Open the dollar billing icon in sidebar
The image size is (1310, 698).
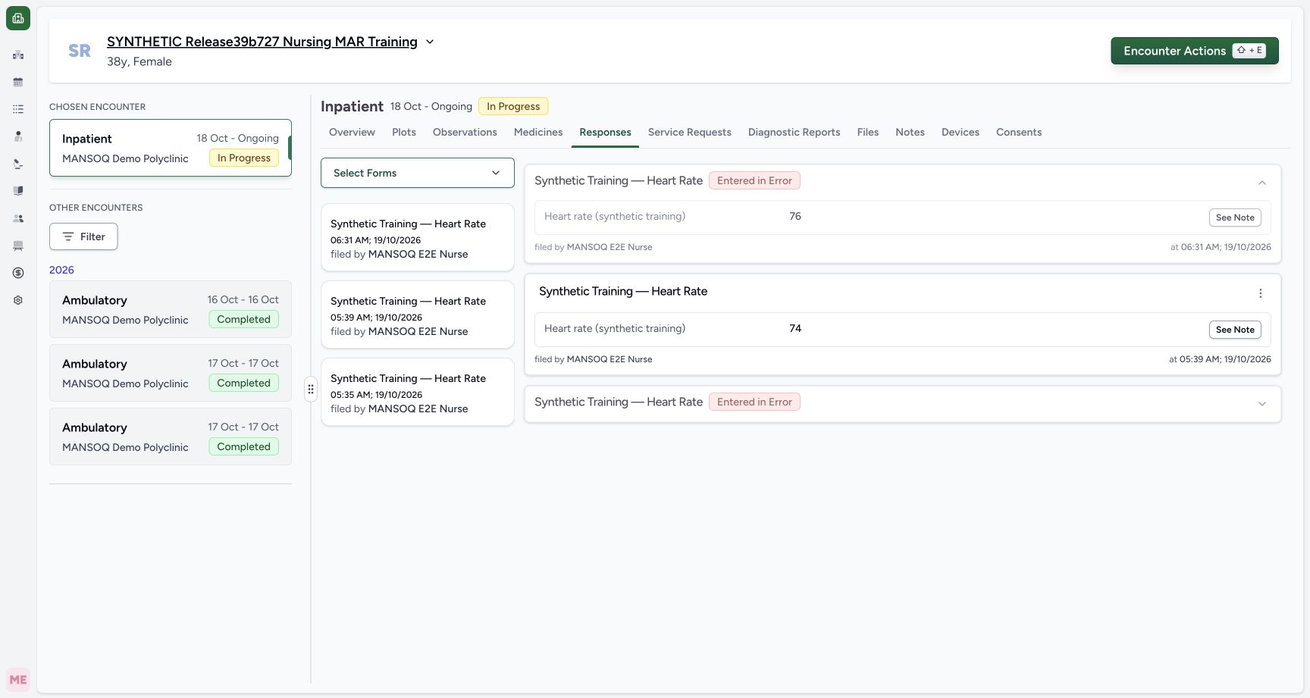pyautogui.click(x=18, y=273)
